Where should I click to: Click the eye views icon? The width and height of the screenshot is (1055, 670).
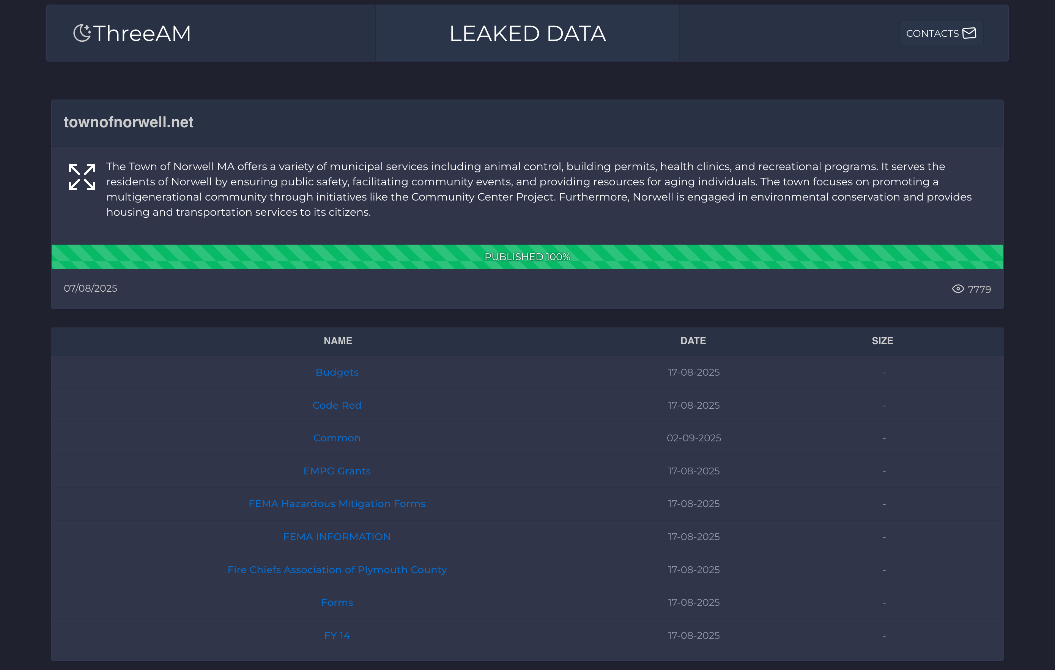tap(958, 289)
